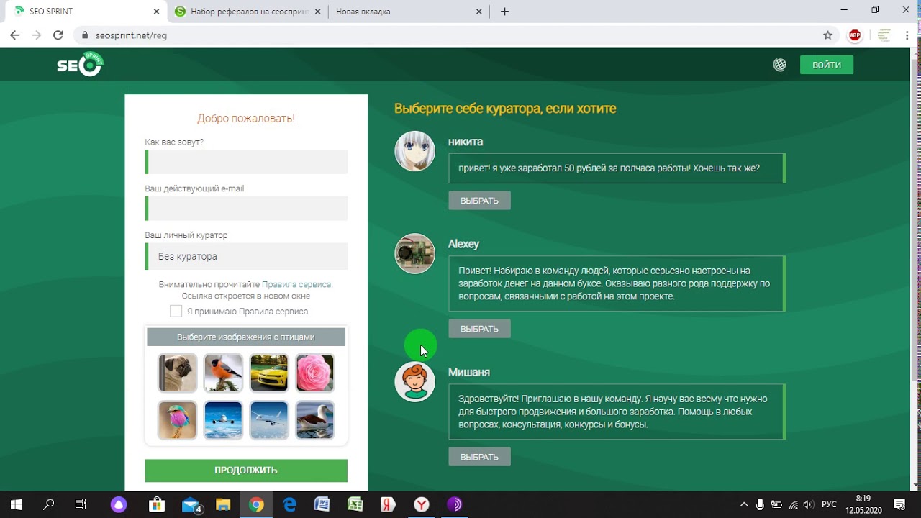Click Мишаня's cartoon avatar
Viewport: 921px width, 518px height.
pos(415,381)
